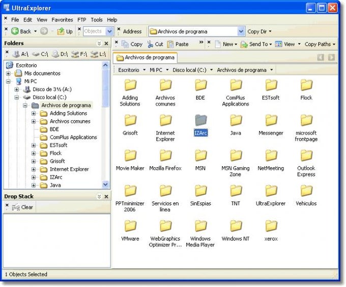Open the View mode menu
Screen dimensions: 346x287
(288, 44)
